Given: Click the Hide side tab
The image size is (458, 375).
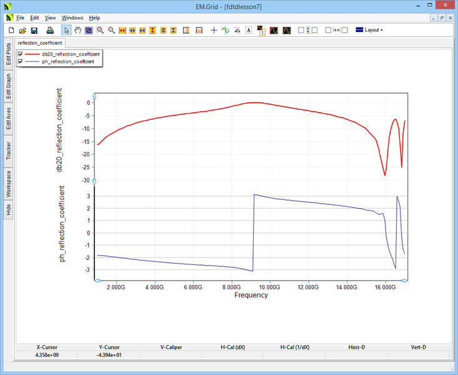Looking at the screenshot, I should point(9,209).
